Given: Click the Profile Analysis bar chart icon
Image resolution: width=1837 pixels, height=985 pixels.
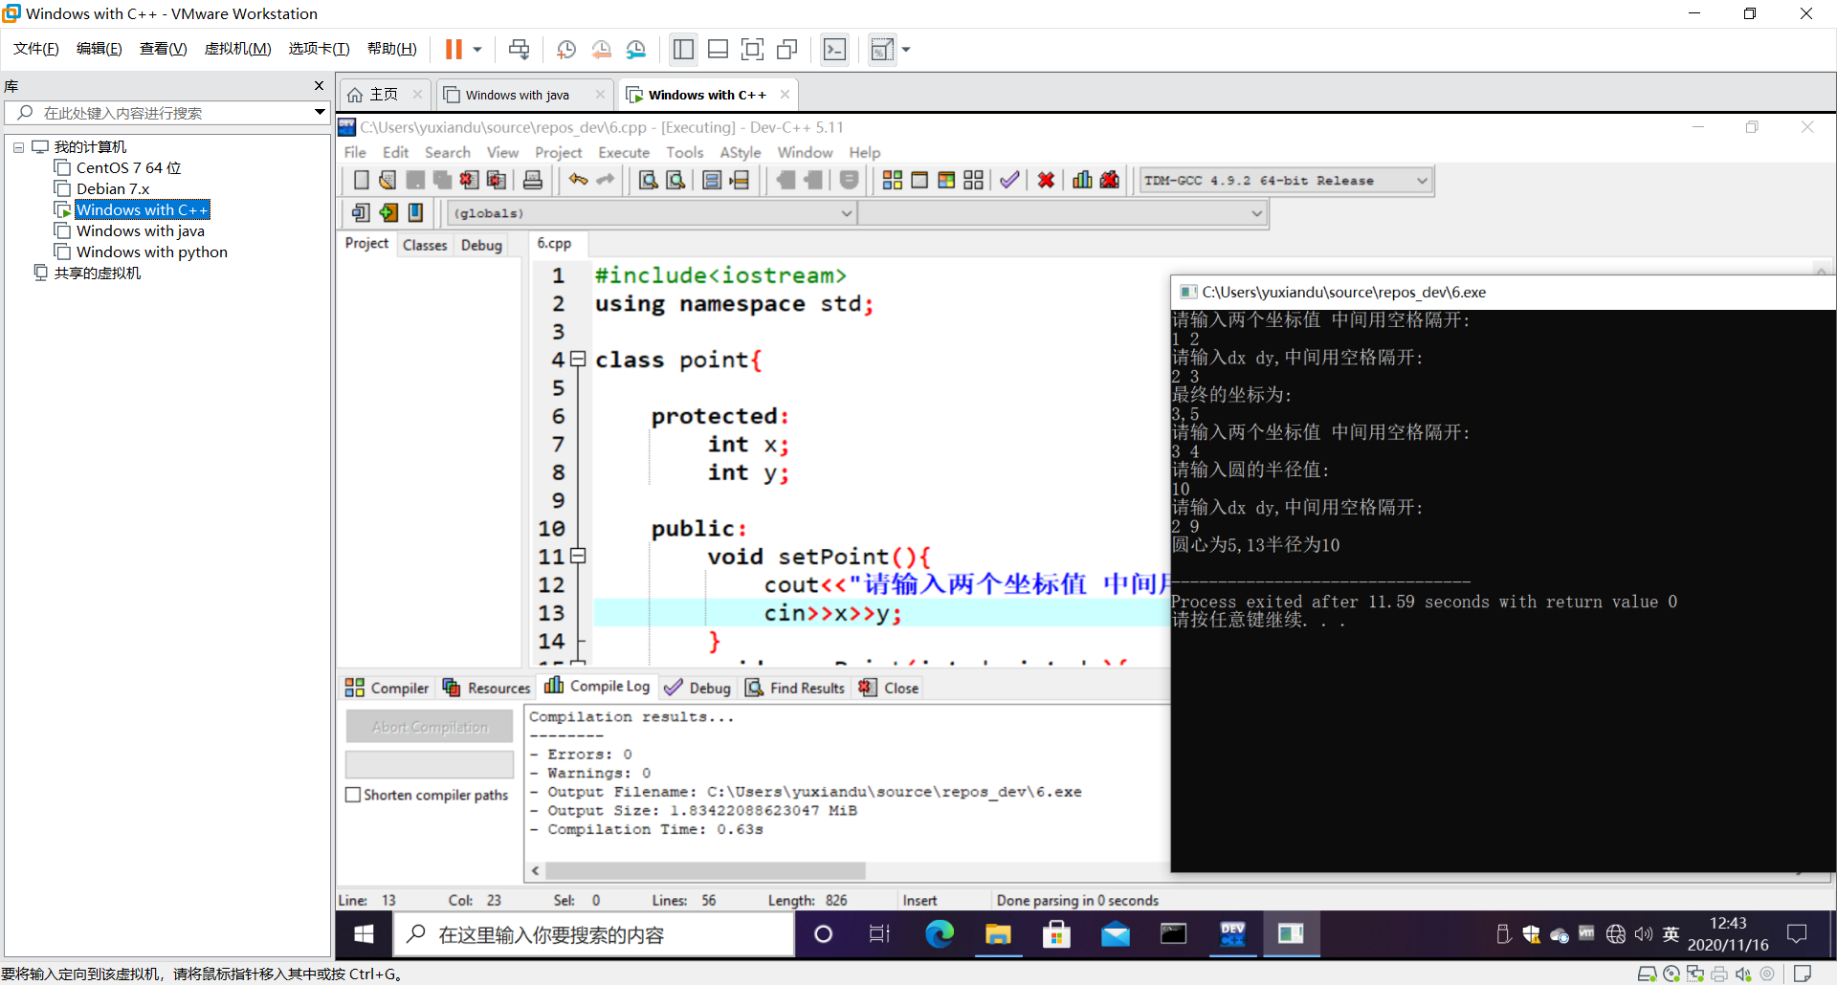Looking at the screenshot, I should tap(1082, 180).
